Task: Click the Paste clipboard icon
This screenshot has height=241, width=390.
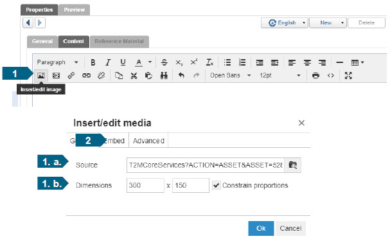Action: 148,76
